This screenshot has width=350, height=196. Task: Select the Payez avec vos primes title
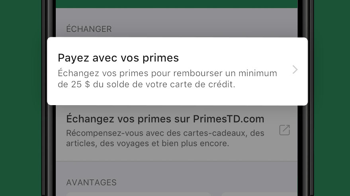118,58
